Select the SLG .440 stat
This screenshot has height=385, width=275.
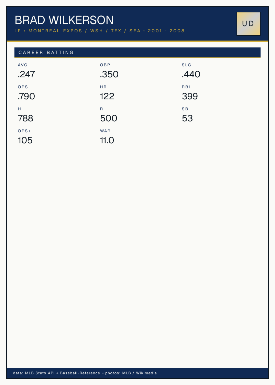[191, 71]
